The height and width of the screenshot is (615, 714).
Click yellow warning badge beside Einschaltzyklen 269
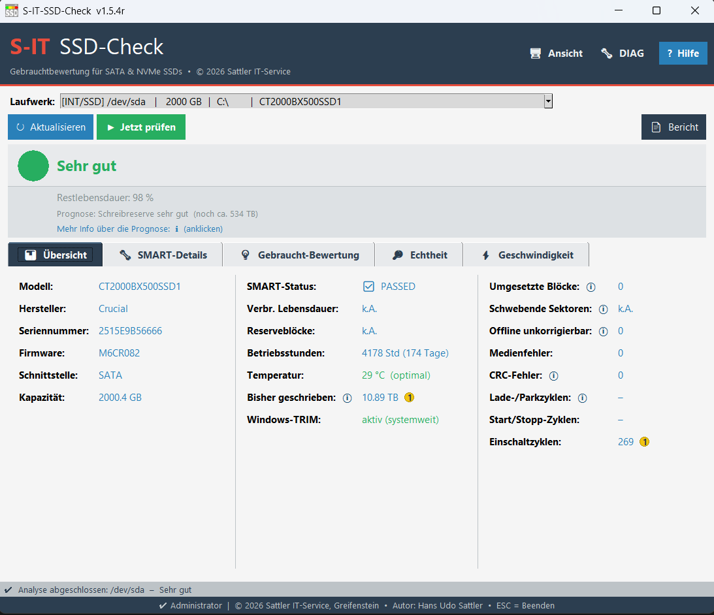(644, 441)
